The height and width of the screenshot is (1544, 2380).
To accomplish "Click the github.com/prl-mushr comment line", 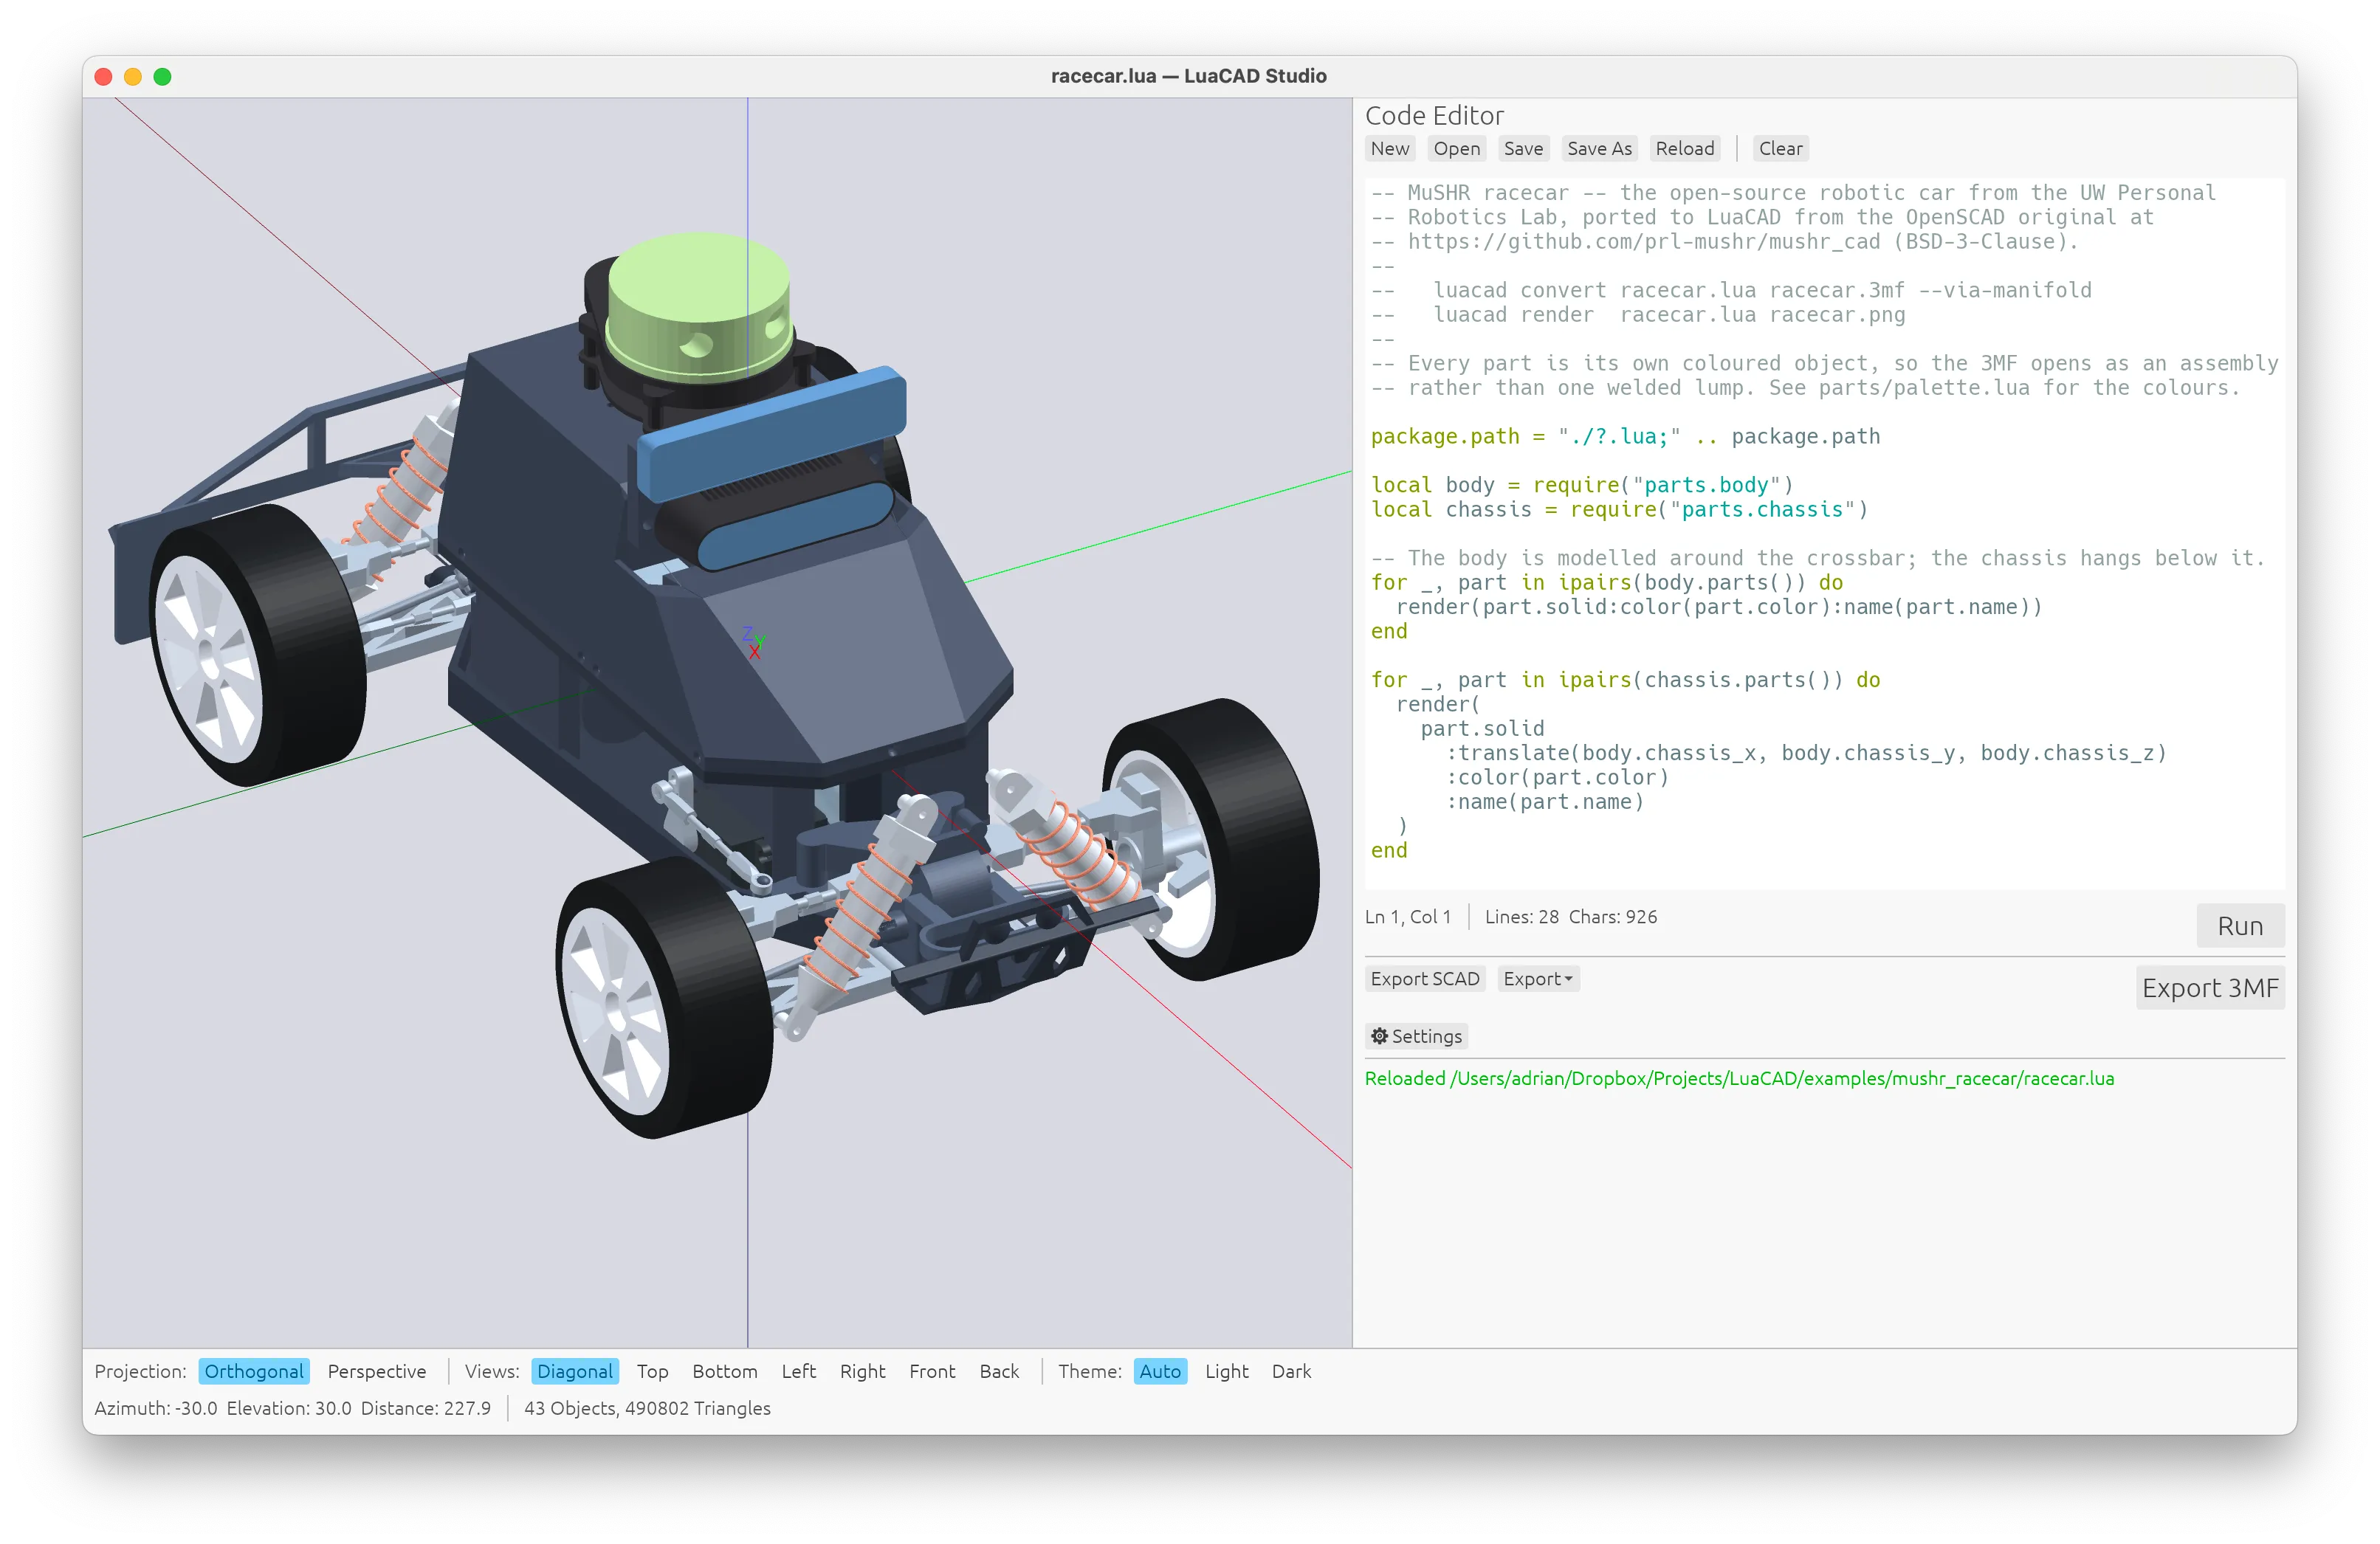I will pos(1725,242).
